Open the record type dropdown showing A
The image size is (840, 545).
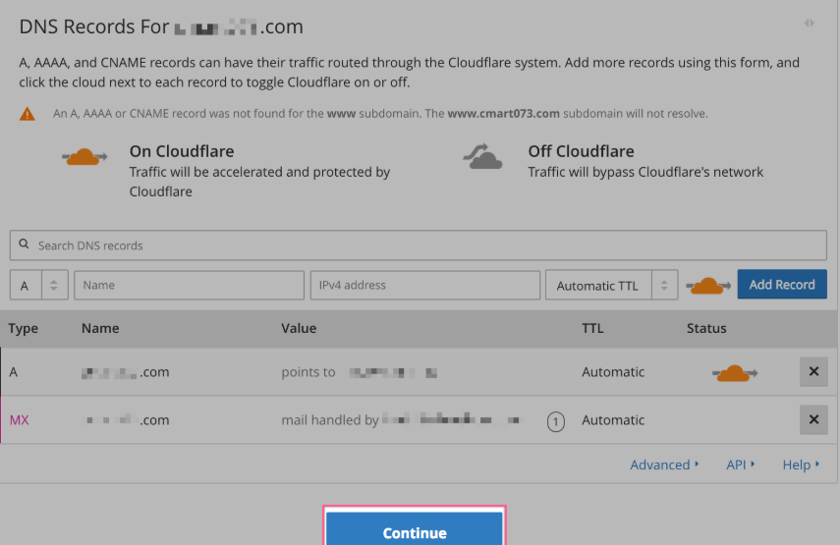(38, 286)
